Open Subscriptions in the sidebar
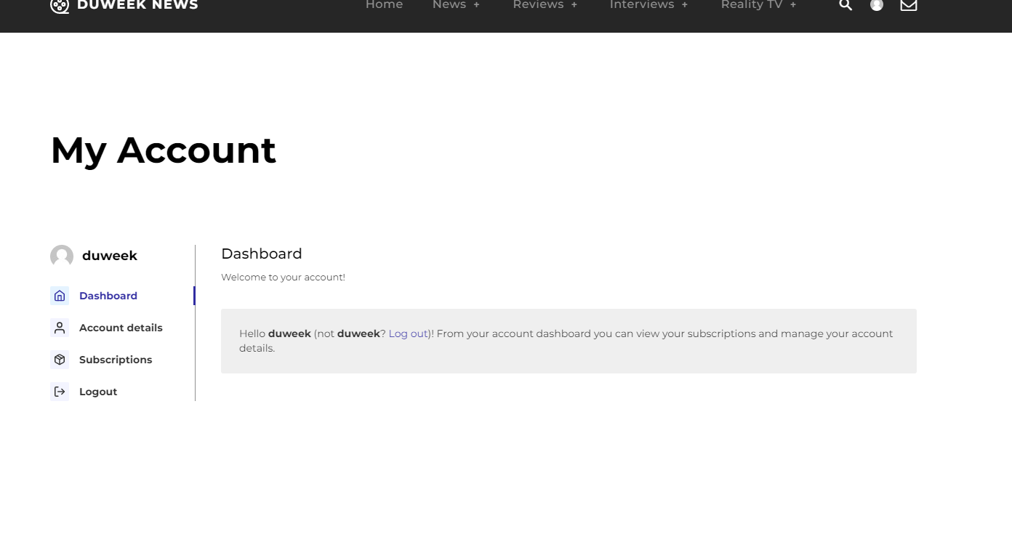The width and height of the screenshot is (1012, 542). point(116,360)
